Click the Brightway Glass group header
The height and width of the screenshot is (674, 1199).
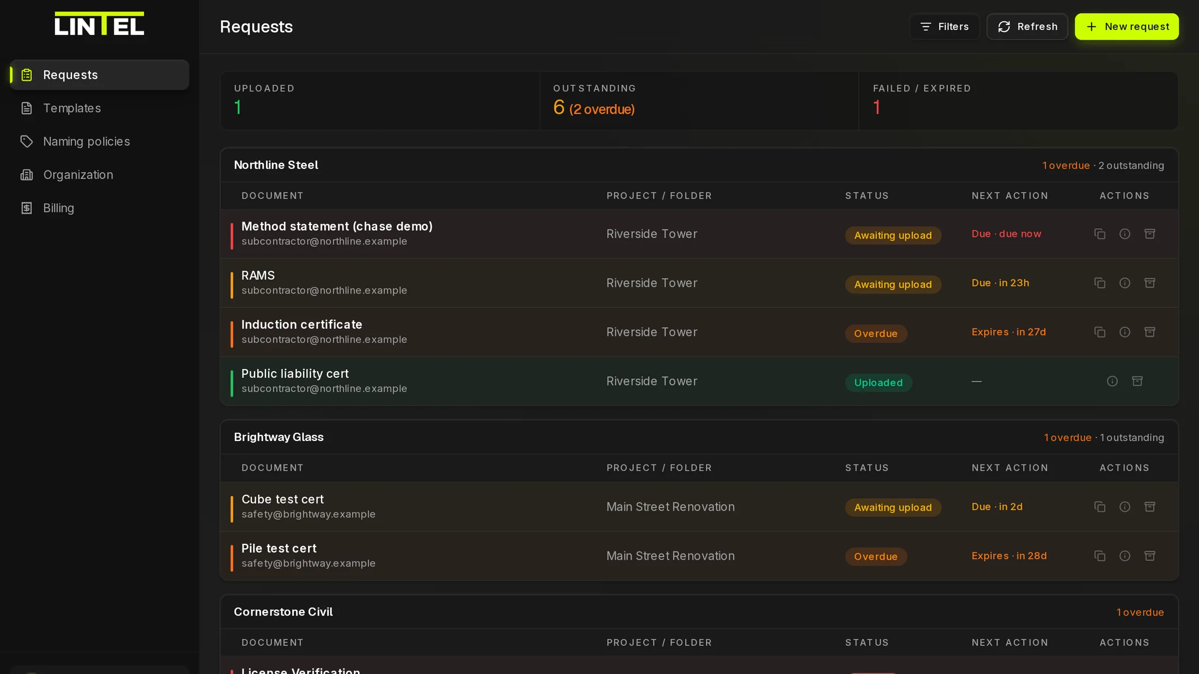[x=699, y=437]
